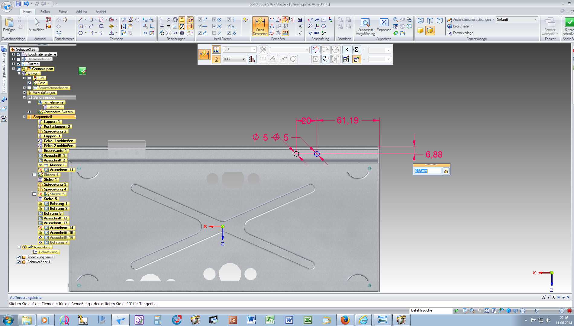Screen dimensions: 574x326
Task: Toggle Abdeckung.psm:1 checkbox
Action: (18, 257)
